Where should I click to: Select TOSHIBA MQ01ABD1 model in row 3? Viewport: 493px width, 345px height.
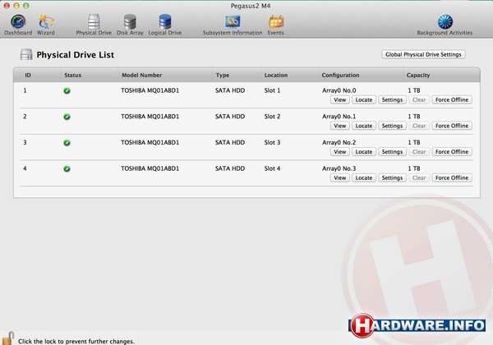(x=150, y=143)
